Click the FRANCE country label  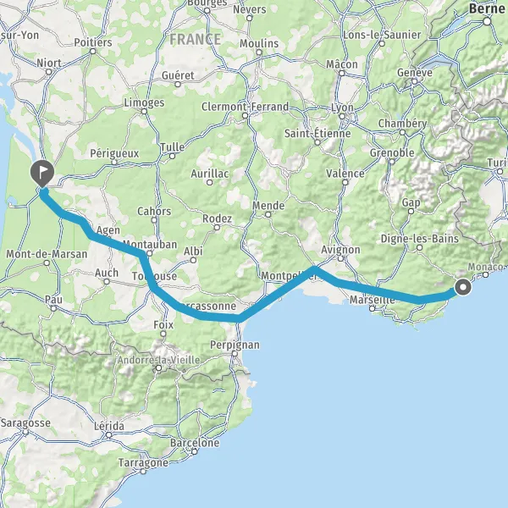tap(196, 40)
